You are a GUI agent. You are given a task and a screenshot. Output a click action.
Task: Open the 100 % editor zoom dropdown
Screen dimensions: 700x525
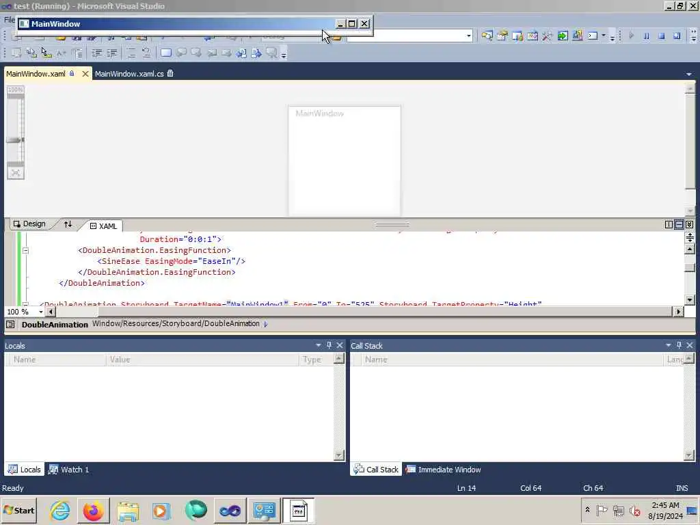click(x=40, y=312)
